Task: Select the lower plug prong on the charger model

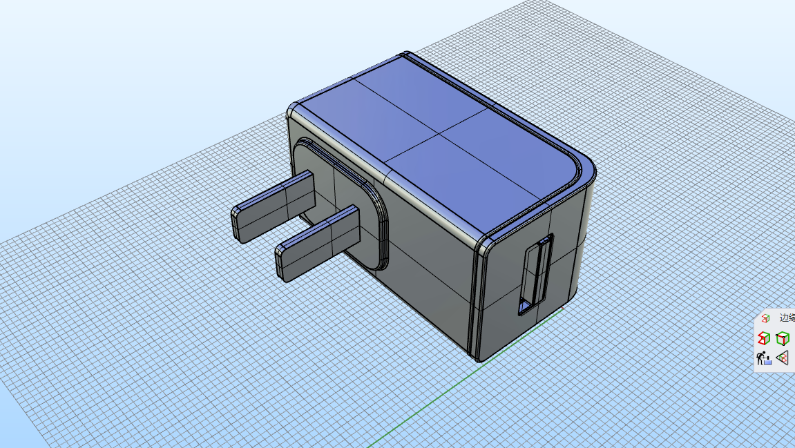Action: tap(318, 242)
